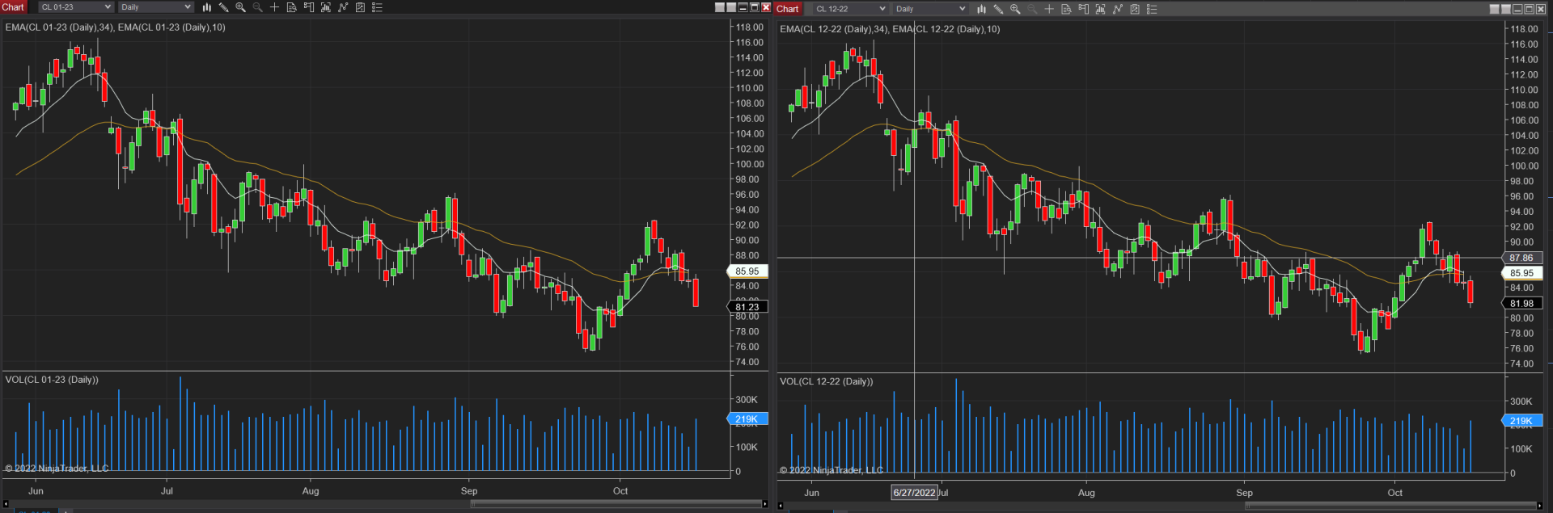1553x513 pixels.
Task: Click zoom in magnifier on CL 12-22 chart
Action: pyautogui.click(x=1015, y=9)
